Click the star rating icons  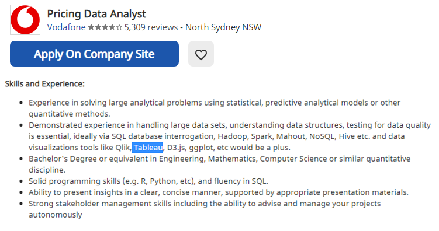click(105, 27)
